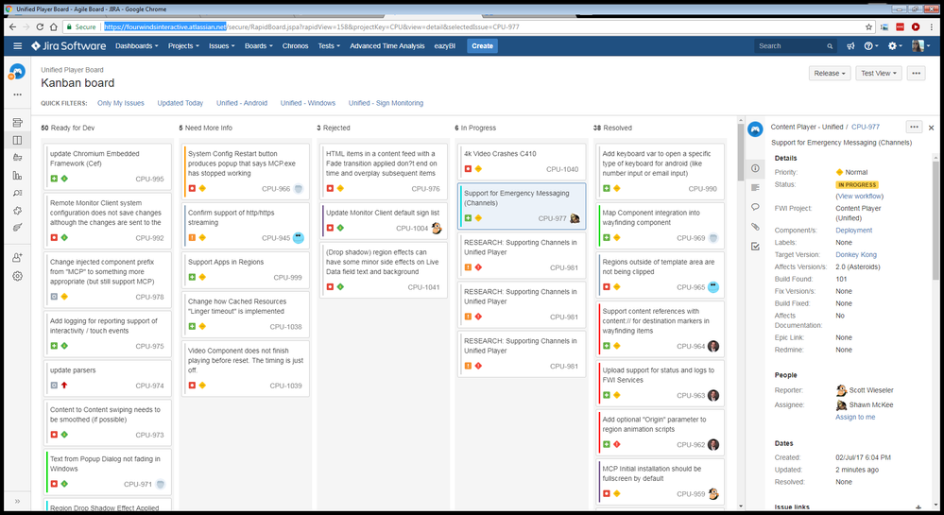Open the Tests dropdown menu
This screenshot has height=515, width=944.
329,45
